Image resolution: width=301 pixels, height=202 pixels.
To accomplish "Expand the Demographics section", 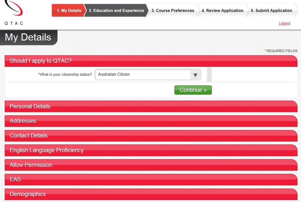I will (x=151, y=194).
